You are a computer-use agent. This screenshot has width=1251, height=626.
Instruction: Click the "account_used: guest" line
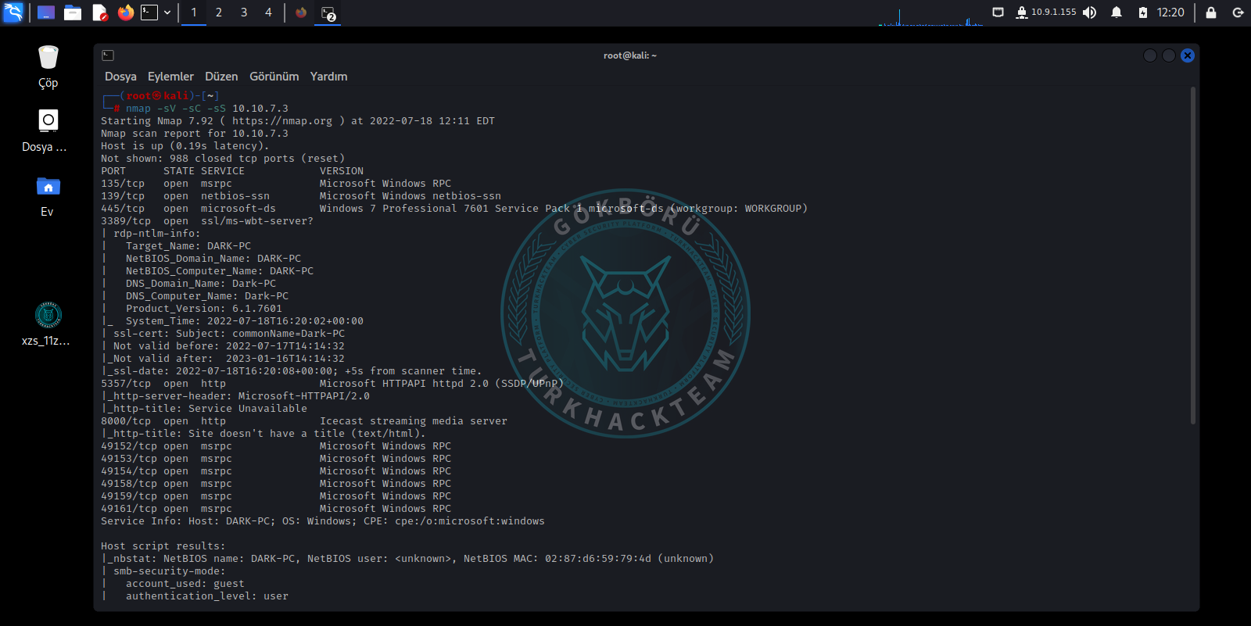[185, 584]
